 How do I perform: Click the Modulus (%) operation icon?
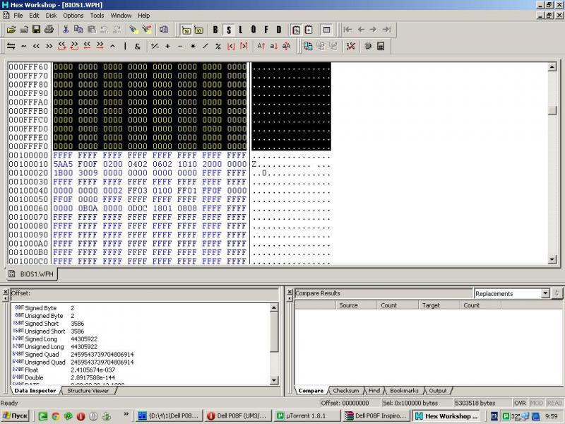point(218,46)
